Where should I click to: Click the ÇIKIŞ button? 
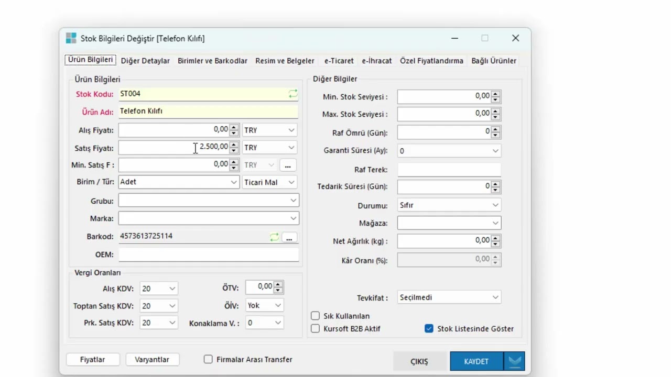(419, 361)
